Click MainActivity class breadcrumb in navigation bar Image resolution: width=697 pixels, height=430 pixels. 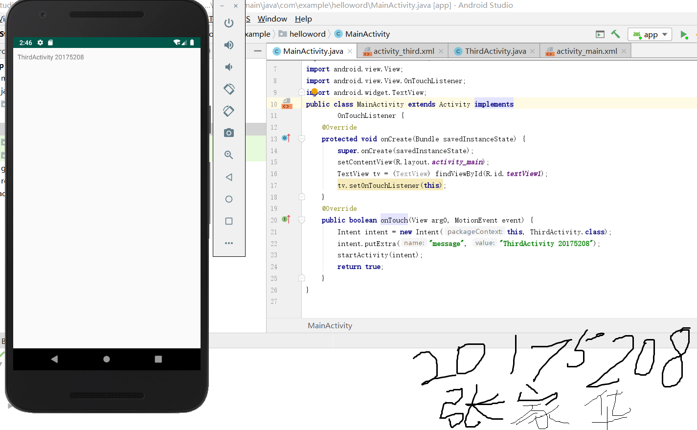[362, 34]
